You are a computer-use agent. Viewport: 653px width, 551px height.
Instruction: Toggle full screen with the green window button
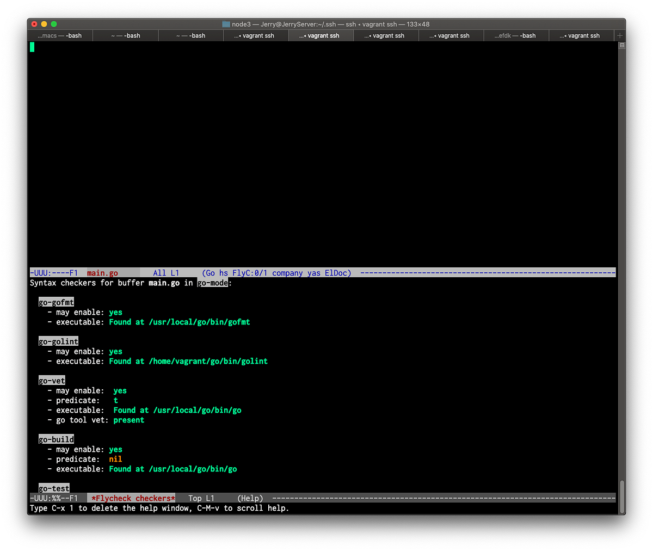click(53, 24)
